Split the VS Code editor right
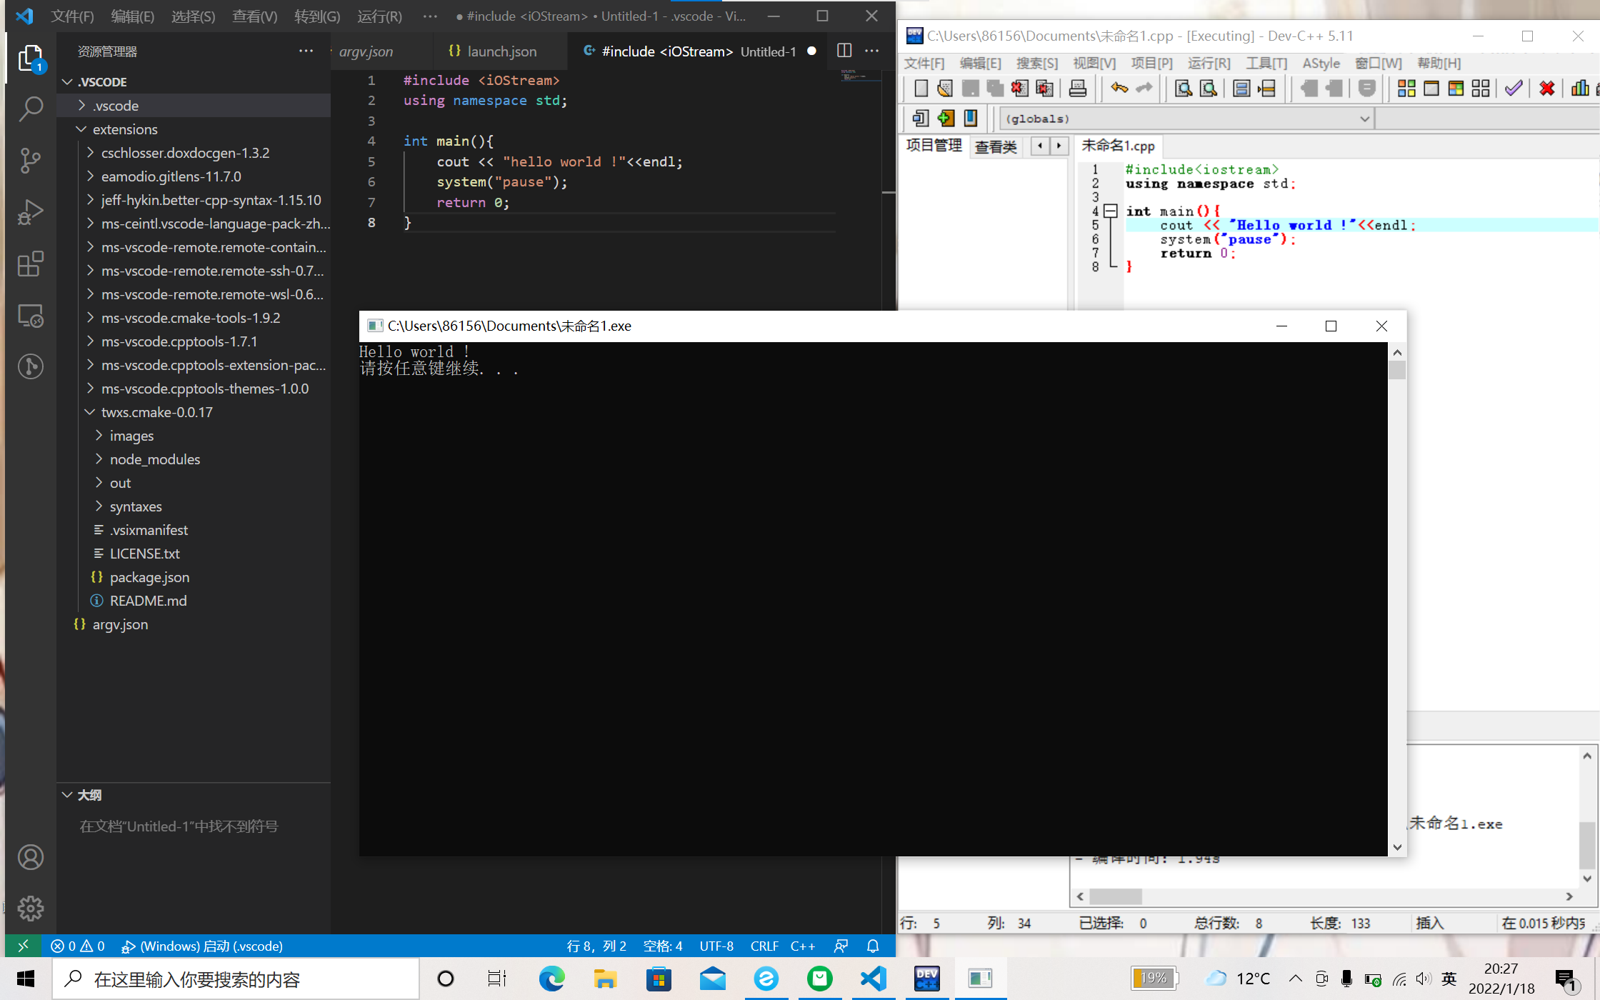Viewport: 1600px width, 1000px height. coord(844,51)
